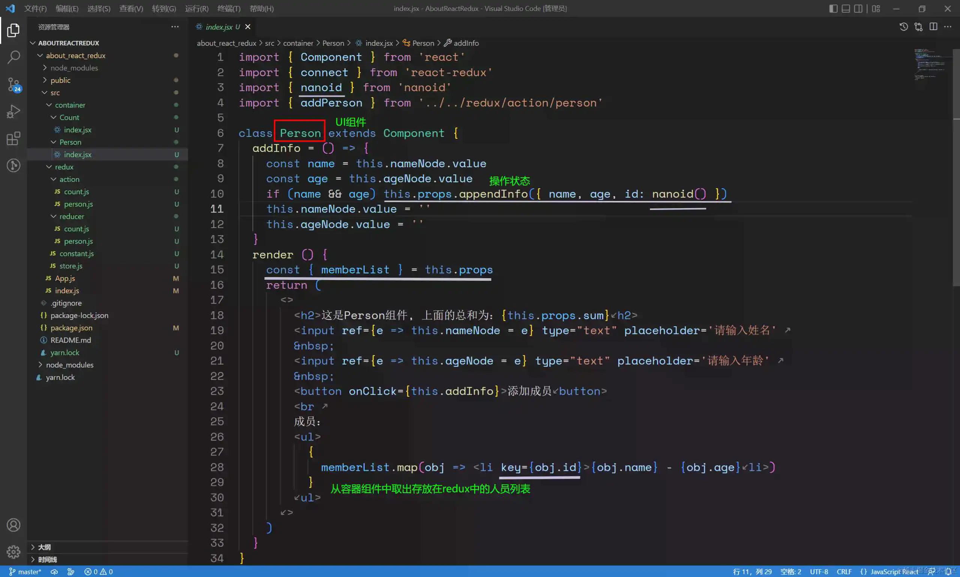Open package.json in the file tree
The height and width of the screenshot is (577, 960).
coord(72,328)
